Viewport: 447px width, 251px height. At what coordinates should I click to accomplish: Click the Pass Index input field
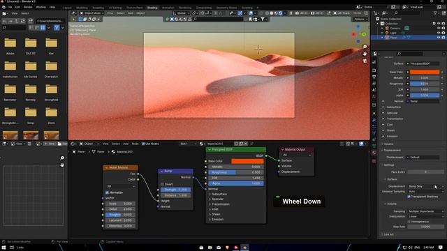425,172
